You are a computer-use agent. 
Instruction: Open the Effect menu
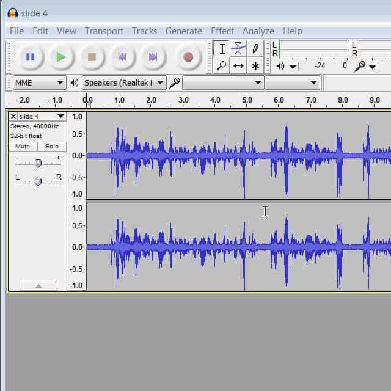[222, 31]
